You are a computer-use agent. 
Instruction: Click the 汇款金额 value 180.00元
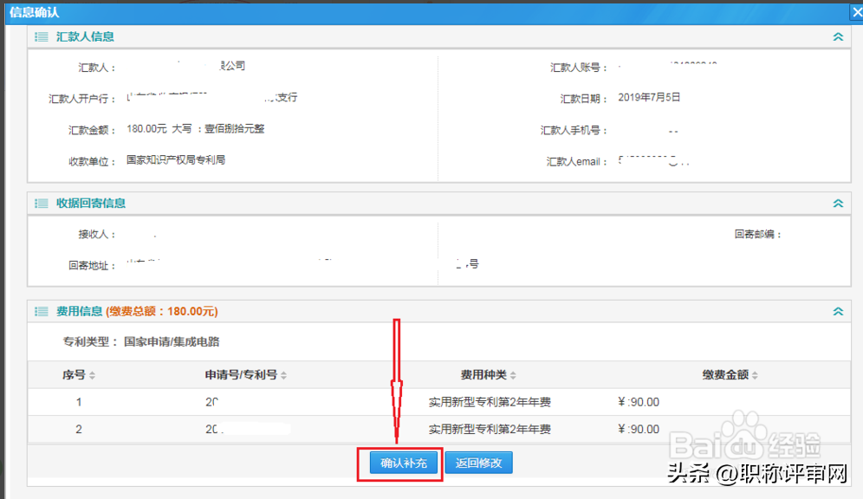pos(146,129)
